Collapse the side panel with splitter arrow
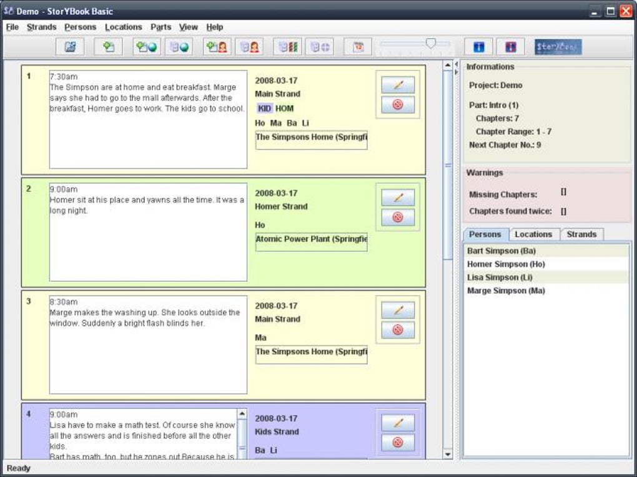The image size is (637, 477). 457,72
